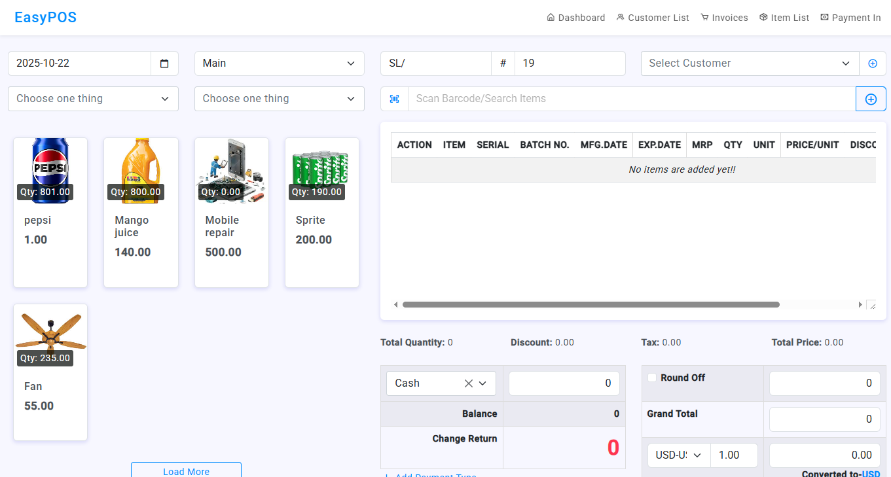Viewport: 891px width, 477px height.
Task: Click the EasyPOS logo
Action: pyautogui.click(x=46, y=18)
